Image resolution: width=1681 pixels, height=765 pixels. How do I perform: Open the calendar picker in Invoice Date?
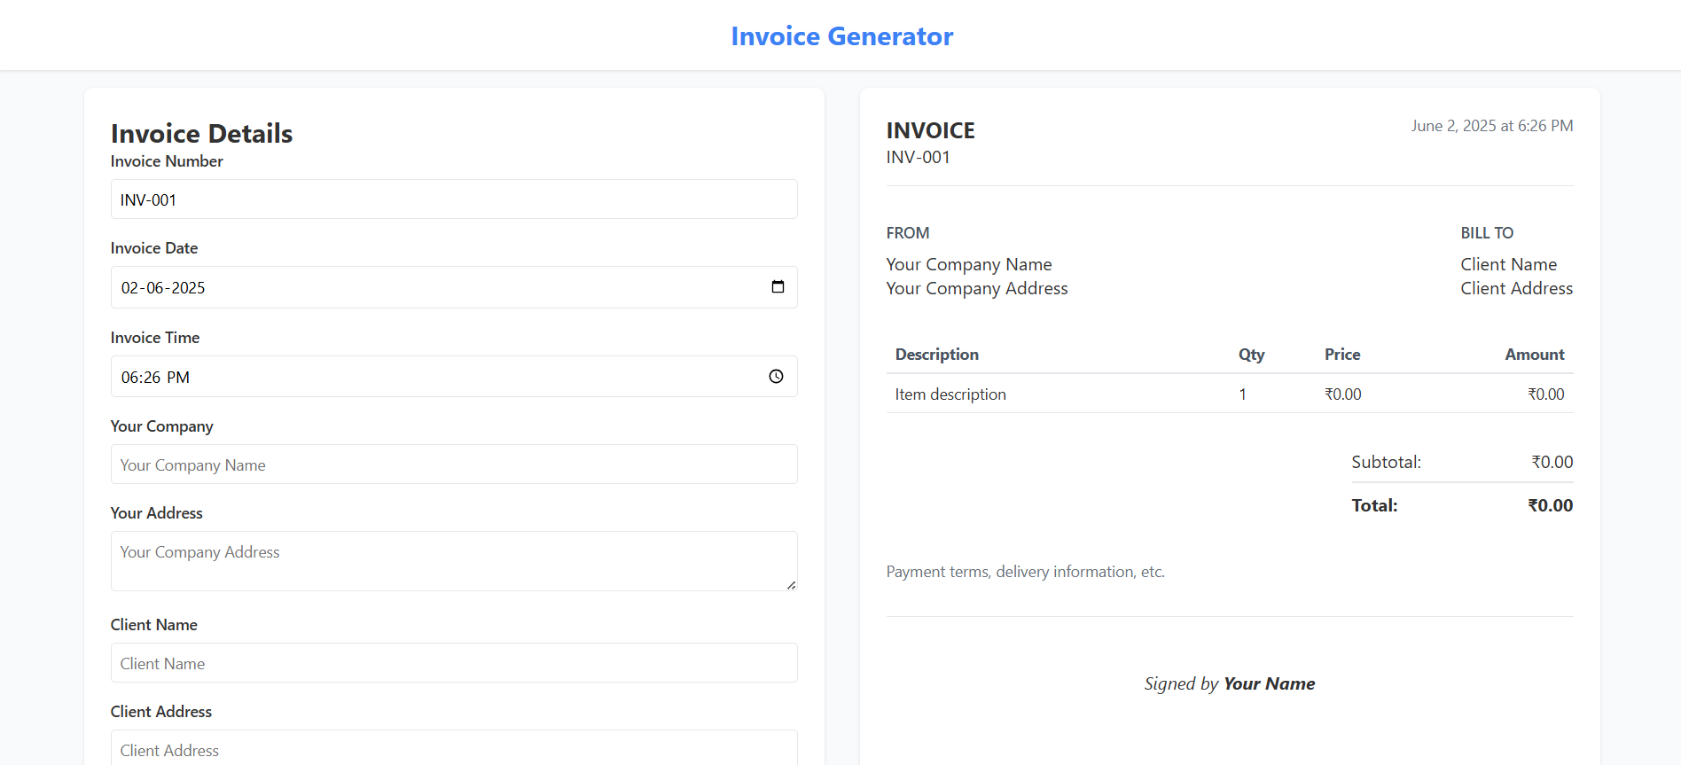778,287
